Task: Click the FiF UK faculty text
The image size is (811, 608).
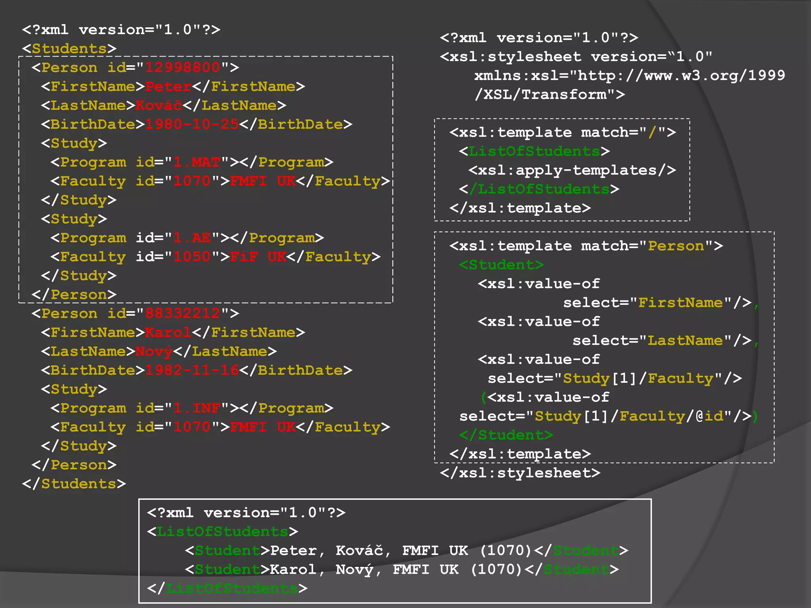Action: pyautogui.click(x=258, y=257)
